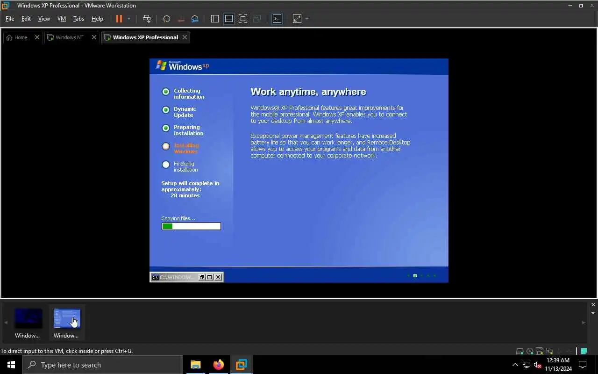
Task: Click the Copying files progress bar
Action: click(191, 226)
